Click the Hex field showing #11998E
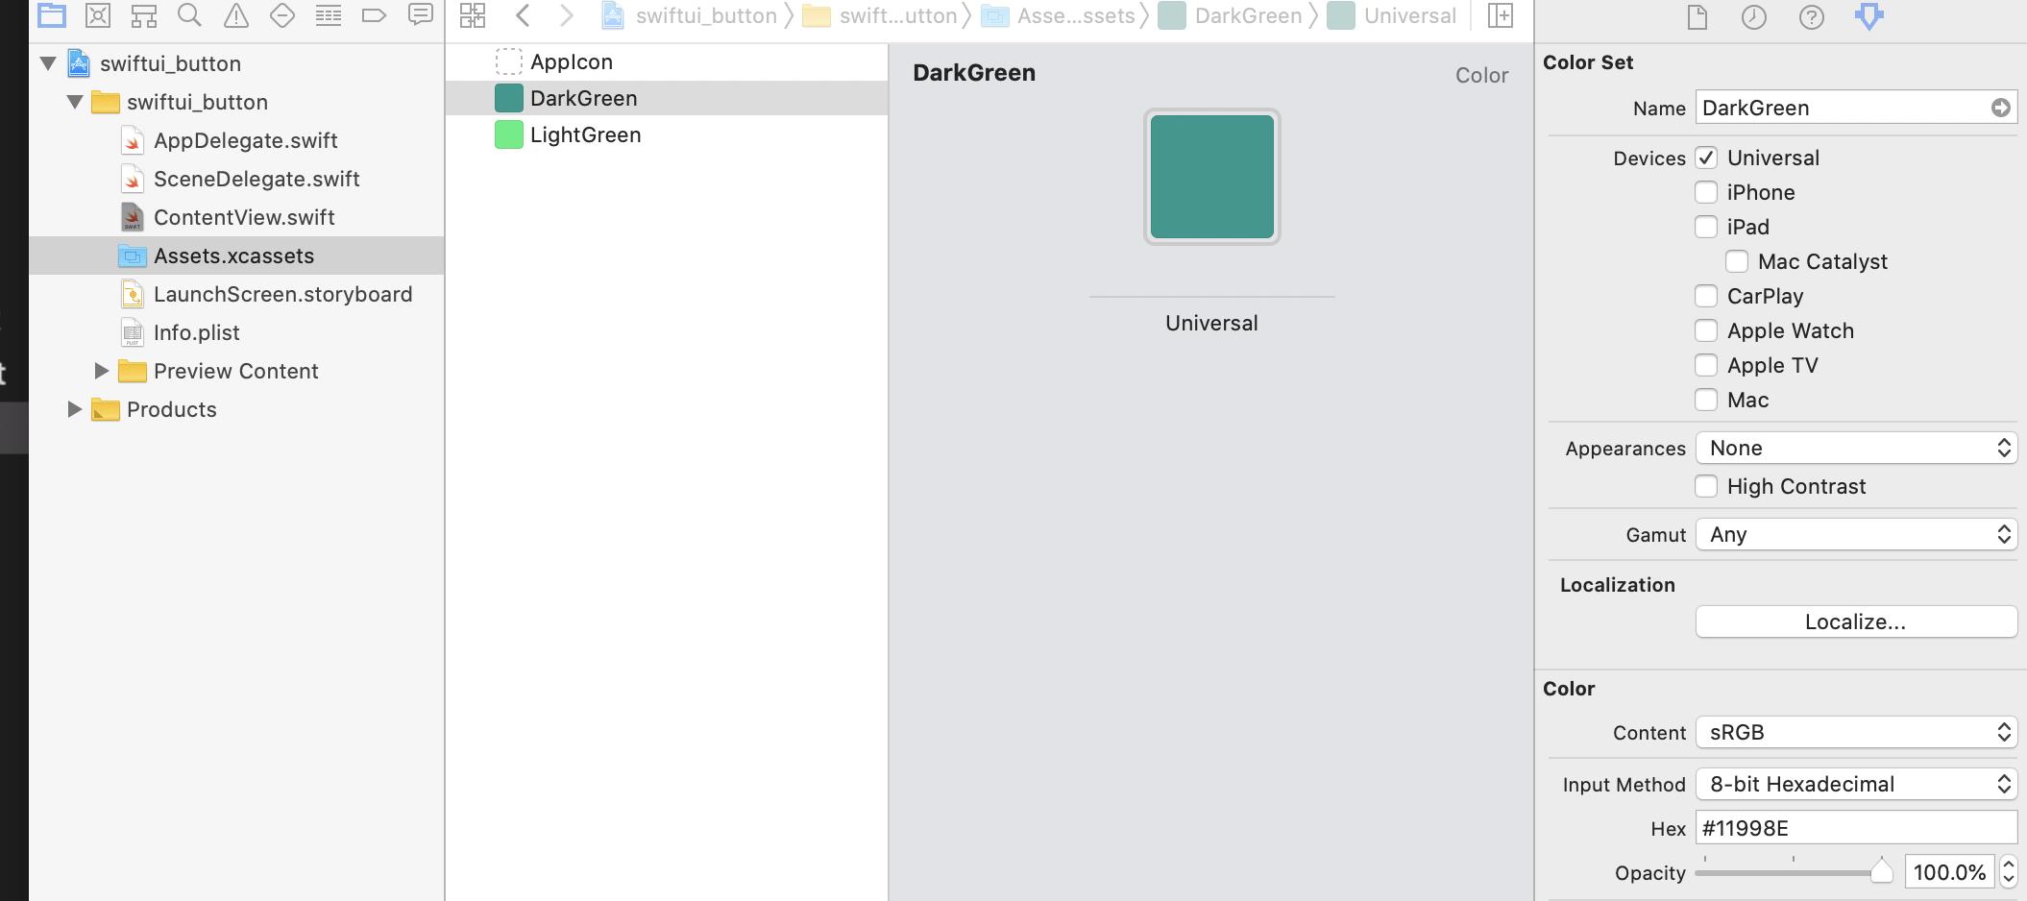This screenshot has height=901, width=2027. click(x=1856, y=828)
